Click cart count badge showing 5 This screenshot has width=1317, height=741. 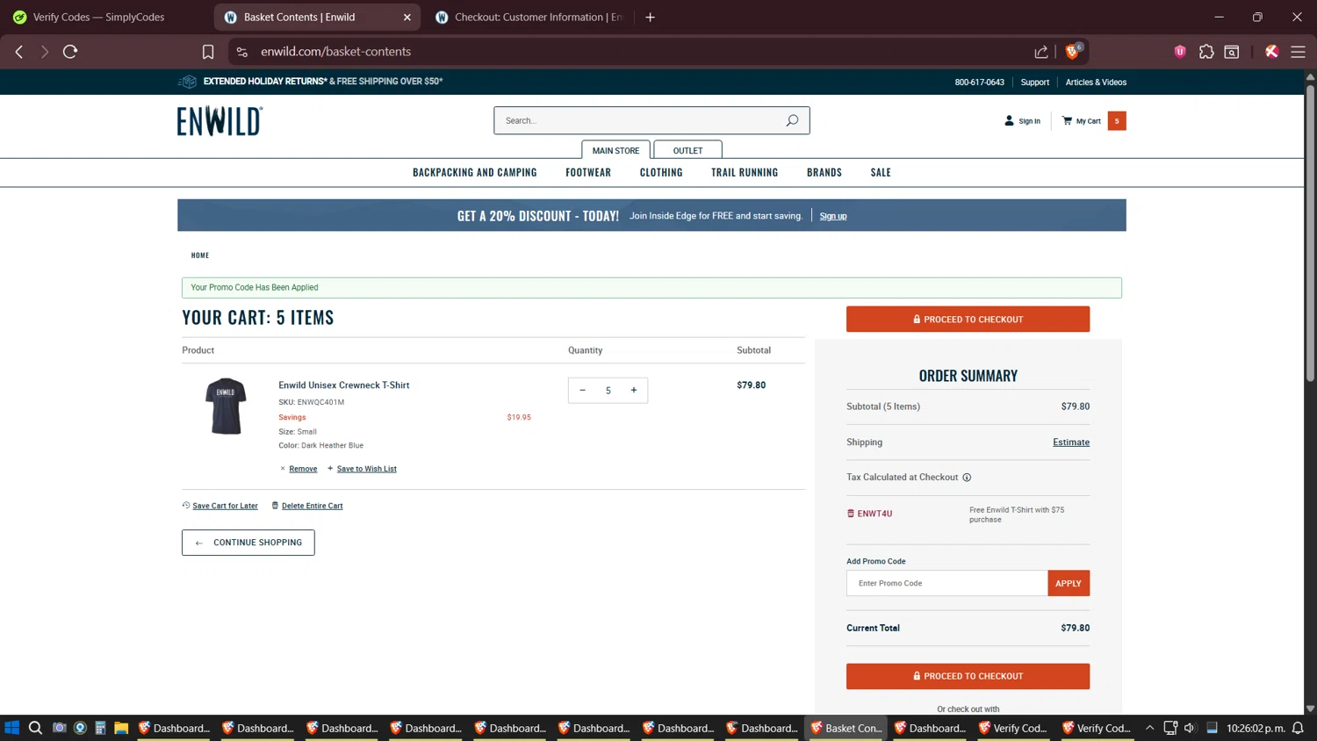click(1117, 121)
